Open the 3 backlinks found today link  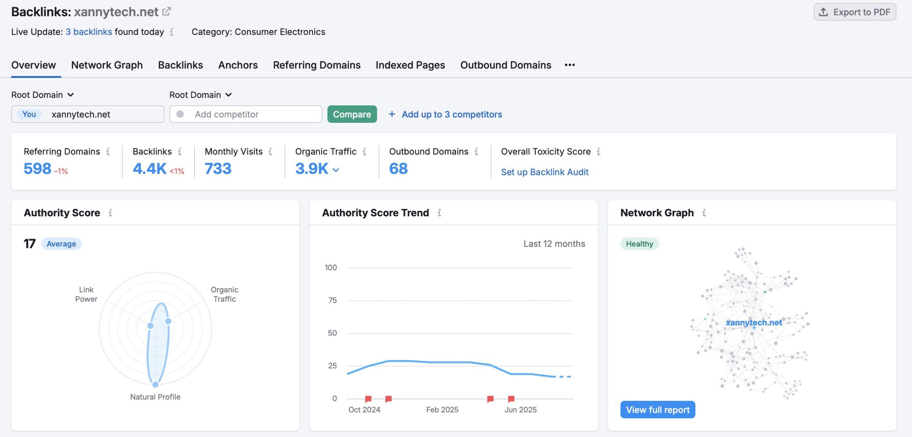[x=89, y=32]
